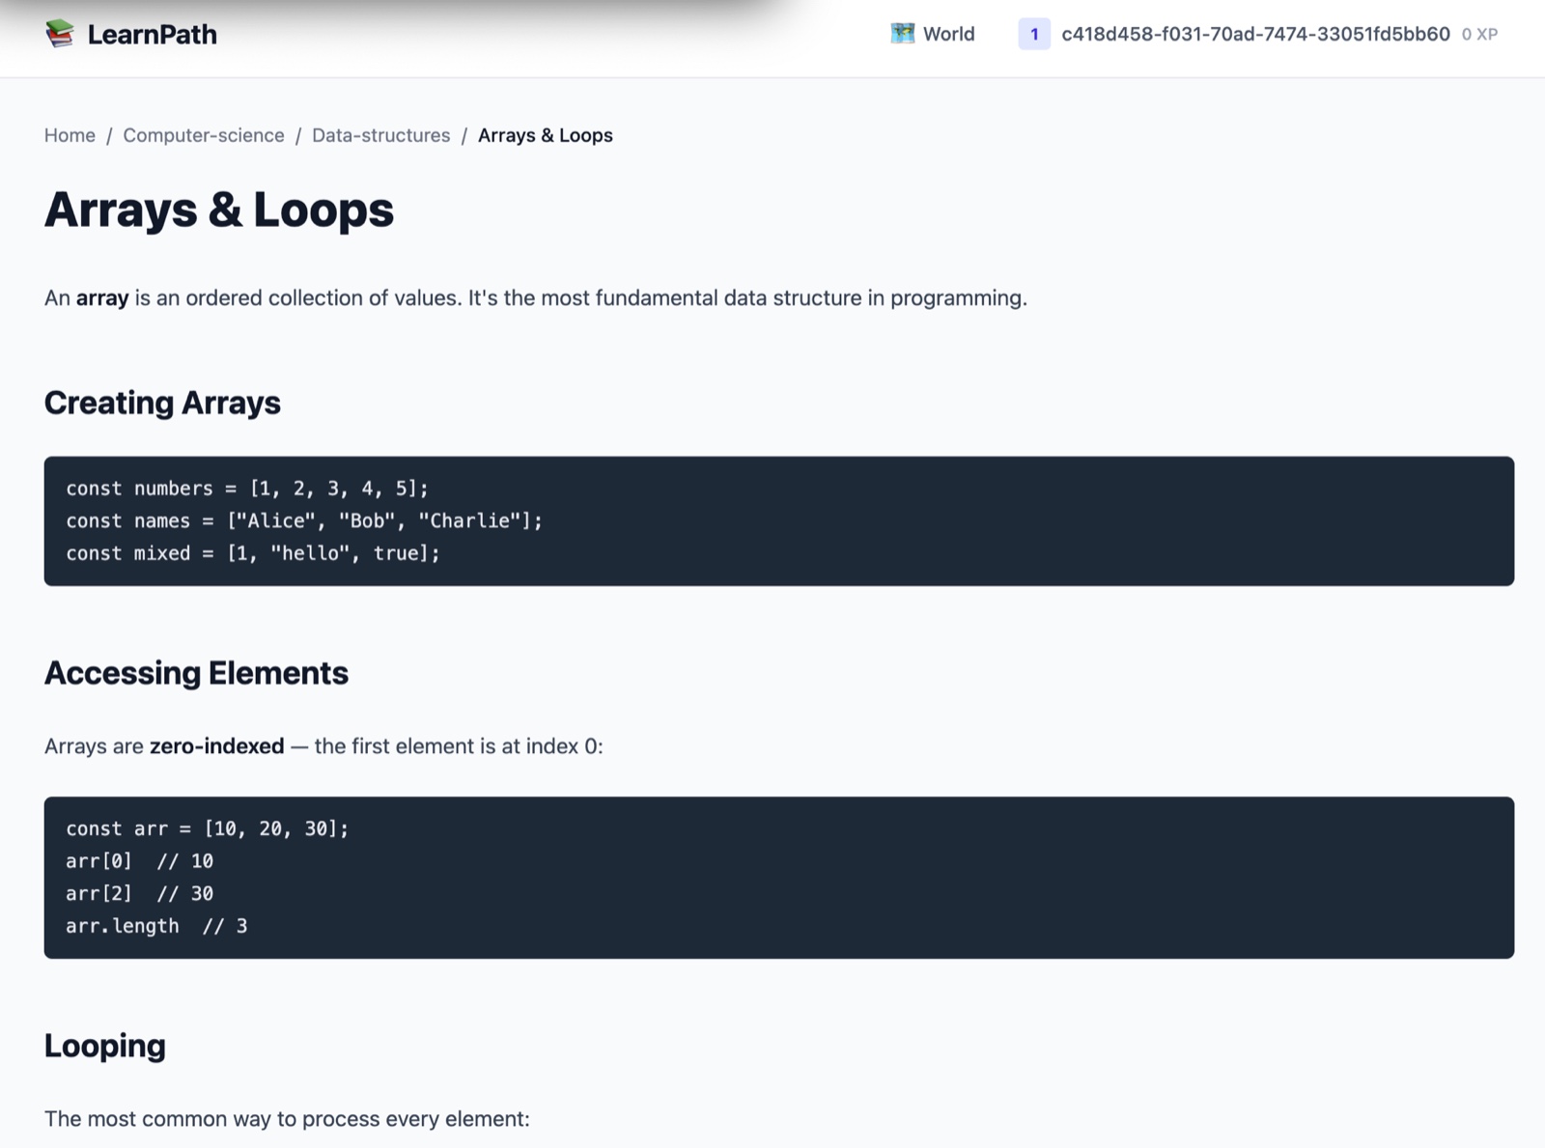
Task: Click code line 'arr[0] // 10'
Action: 140,861
